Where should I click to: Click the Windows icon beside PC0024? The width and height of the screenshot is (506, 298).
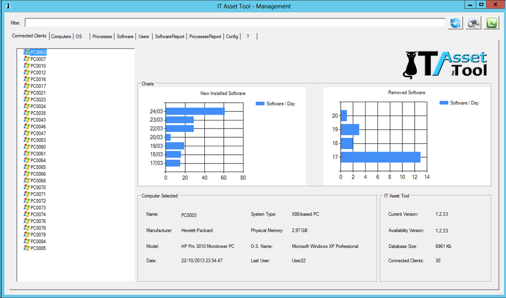pyautogui.click(x=26, y=107)
